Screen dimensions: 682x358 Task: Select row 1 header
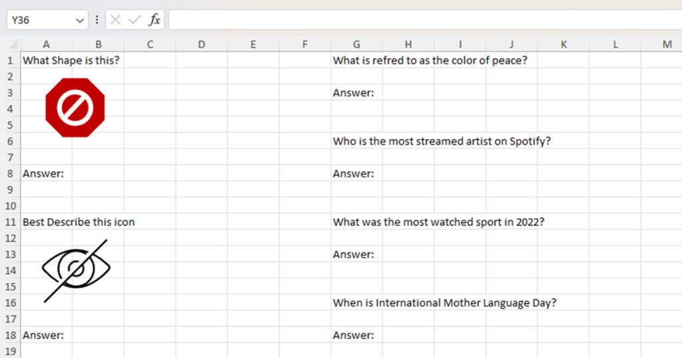point(10,61)
